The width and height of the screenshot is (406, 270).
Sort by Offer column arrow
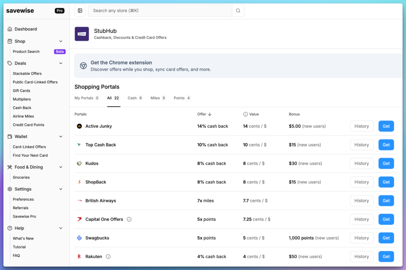(x=210, y=114)
